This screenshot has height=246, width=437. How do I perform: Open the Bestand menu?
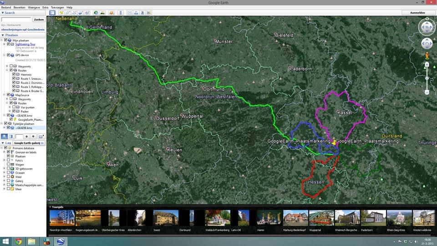(x=6, y=8)
